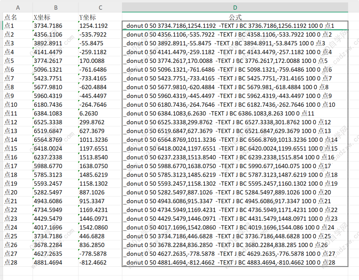Select cell with value 1011.3236
The height and width of the screenshot is (280, 359).
click(x=100, y=140)
